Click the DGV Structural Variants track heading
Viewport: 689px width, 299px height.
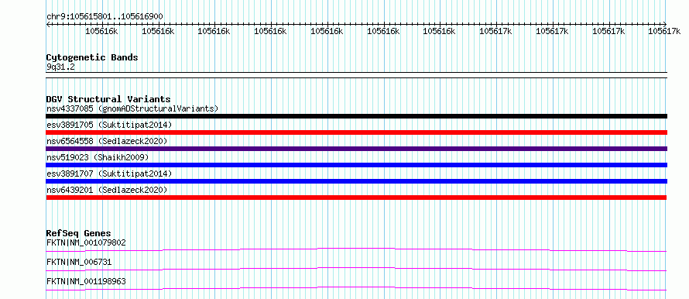108,99
